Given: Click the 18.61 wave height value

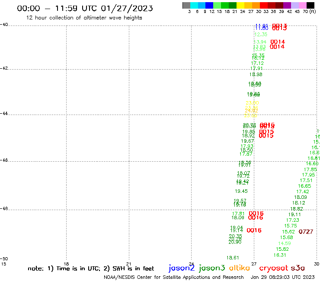Looking at the screenshot, I should 233,258.
